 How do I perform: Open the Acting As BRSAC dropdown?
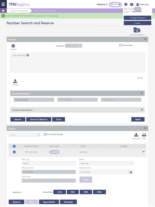(115, 4)
